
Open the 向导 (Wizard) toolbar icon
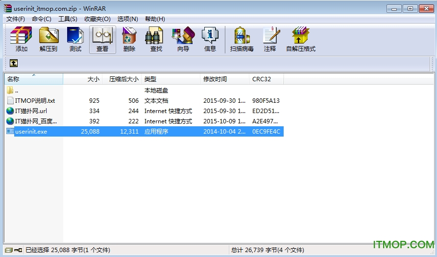(183, 35)
